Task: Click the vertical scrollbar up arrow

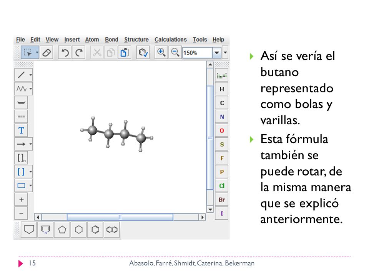Action: [x=210, y=64]
